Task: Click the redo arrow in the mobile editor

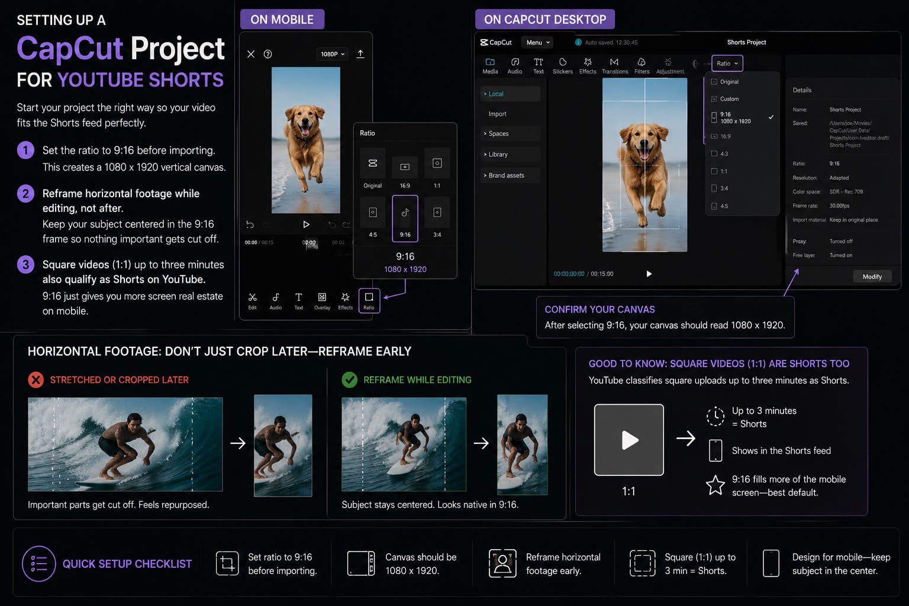Action: [x=346, y=224]
